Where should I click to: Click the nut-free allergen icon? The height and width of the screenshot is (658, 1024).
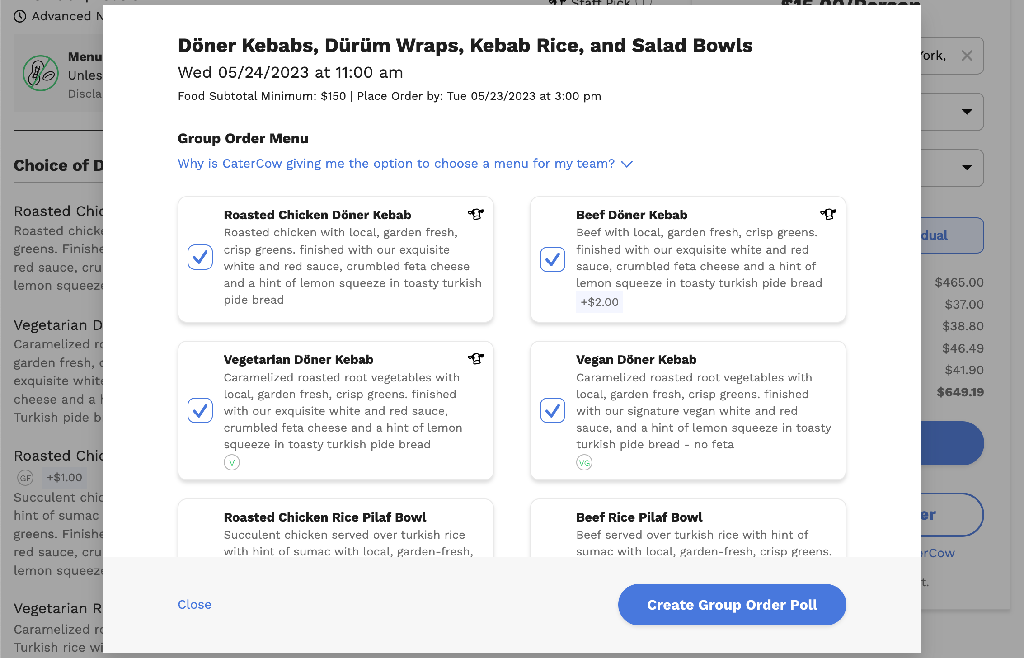click(x=41, y=73)
